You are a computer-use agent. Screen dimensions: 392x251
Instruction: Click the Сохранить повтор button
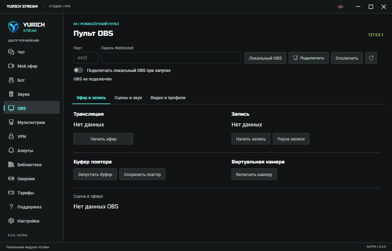[142, 174]
